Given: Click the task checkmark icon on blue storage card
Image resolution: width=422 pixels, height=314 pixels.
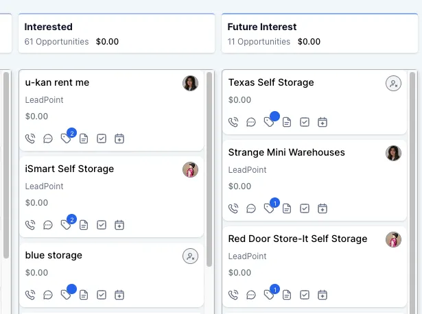Looking at the screenshot, I should point(102,295).
